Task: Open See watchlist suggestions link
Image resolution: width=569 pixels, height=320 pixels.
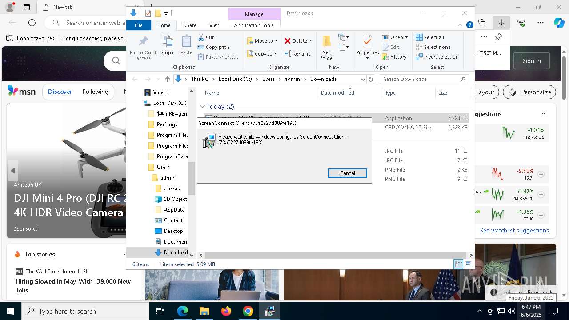Action: tap(514, 230)
